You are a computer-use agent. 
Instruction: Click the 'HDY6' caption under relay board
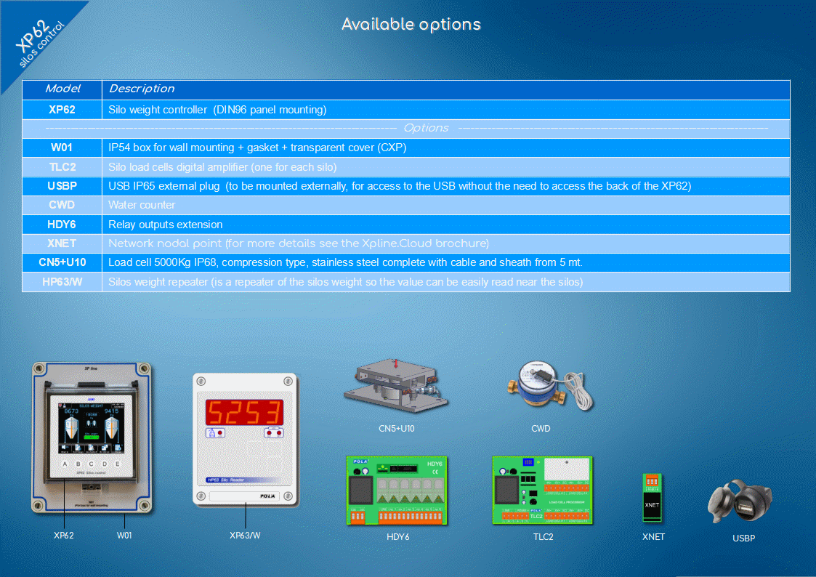click(398, 537)
